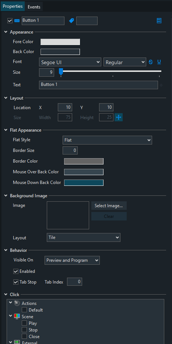Image resolution: width=172 pixels, height=344 pixels.
Task: Click the blue tag icon
Action: [71, 21]
